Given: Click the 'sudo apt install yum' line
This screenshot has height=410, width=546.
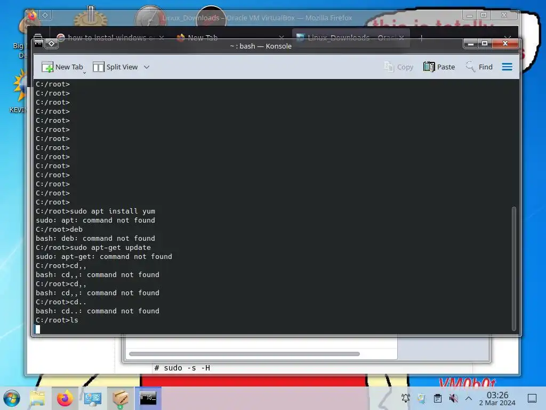Looking at the screenshot, I should (95, 211).
